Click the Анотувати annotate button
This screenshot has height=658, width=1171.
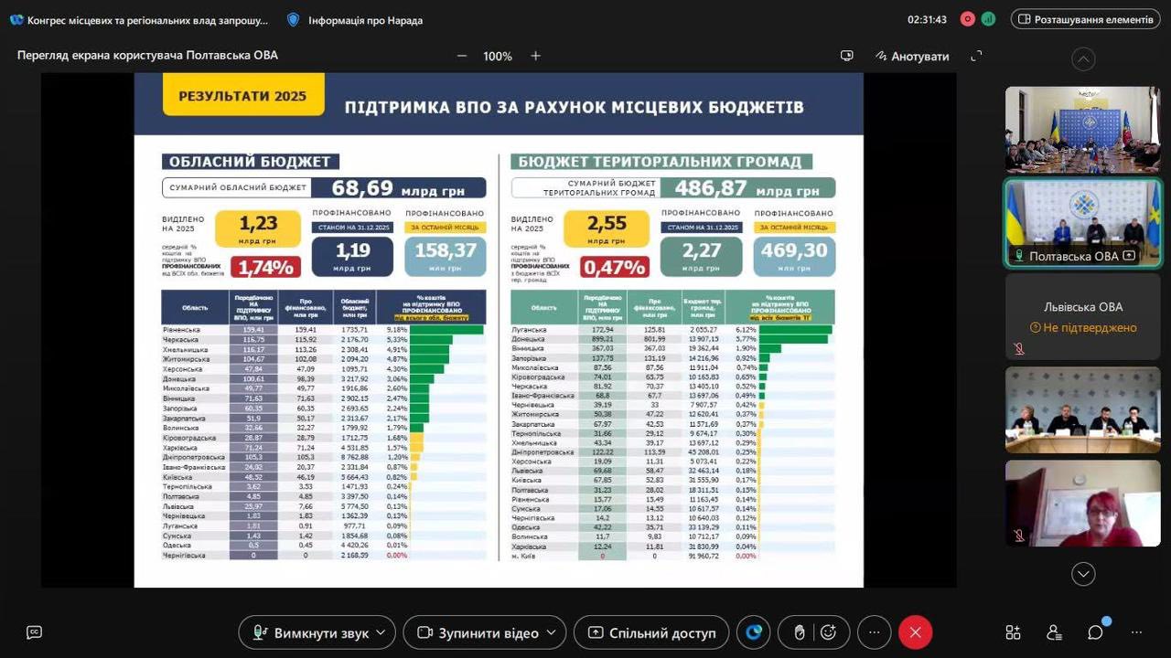(x=911, y=56)
